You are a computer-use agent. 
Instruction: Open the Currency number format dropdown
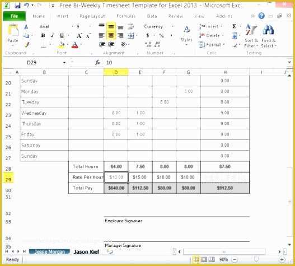point(172,26)
